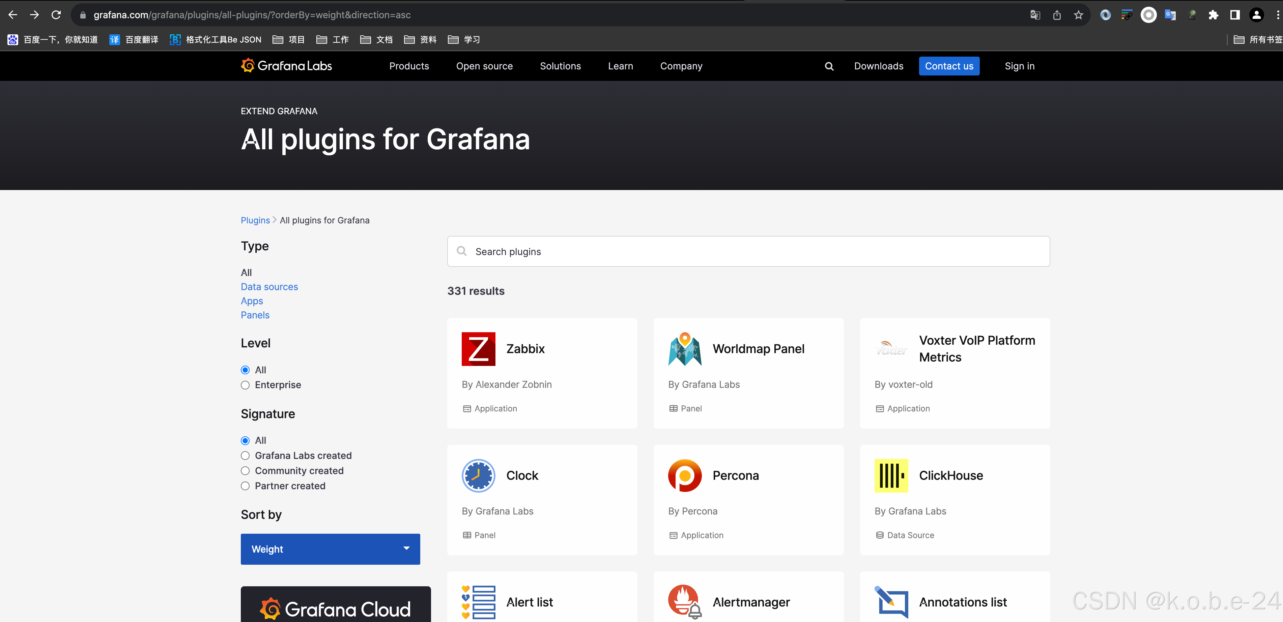Open the Solutions menu

pos(560,66)
